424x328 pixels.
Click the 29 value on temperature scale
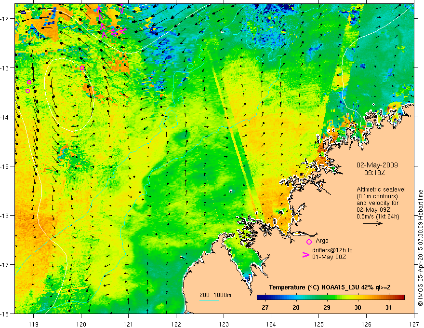(x=327, y=307)
